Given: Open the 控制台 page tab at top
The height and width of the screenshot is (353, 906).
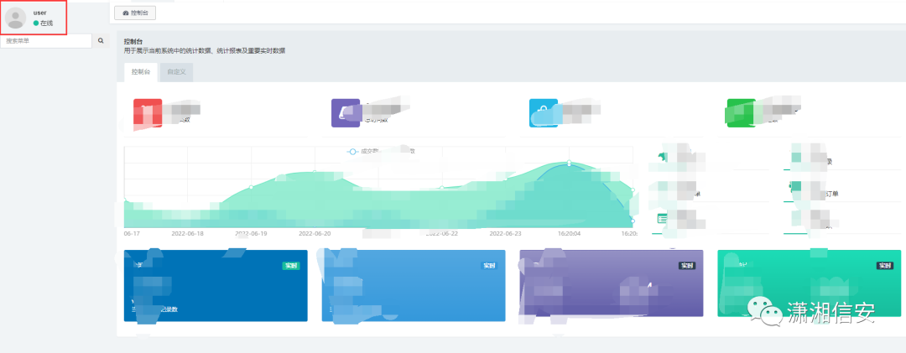Looking at the screenshot, I should tap(134, 13).
